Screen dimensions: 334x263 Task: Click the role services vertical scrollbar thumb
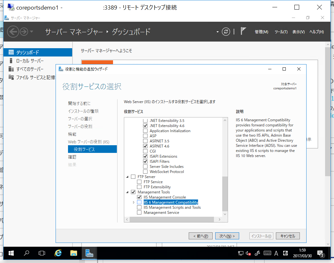[225, 193]
